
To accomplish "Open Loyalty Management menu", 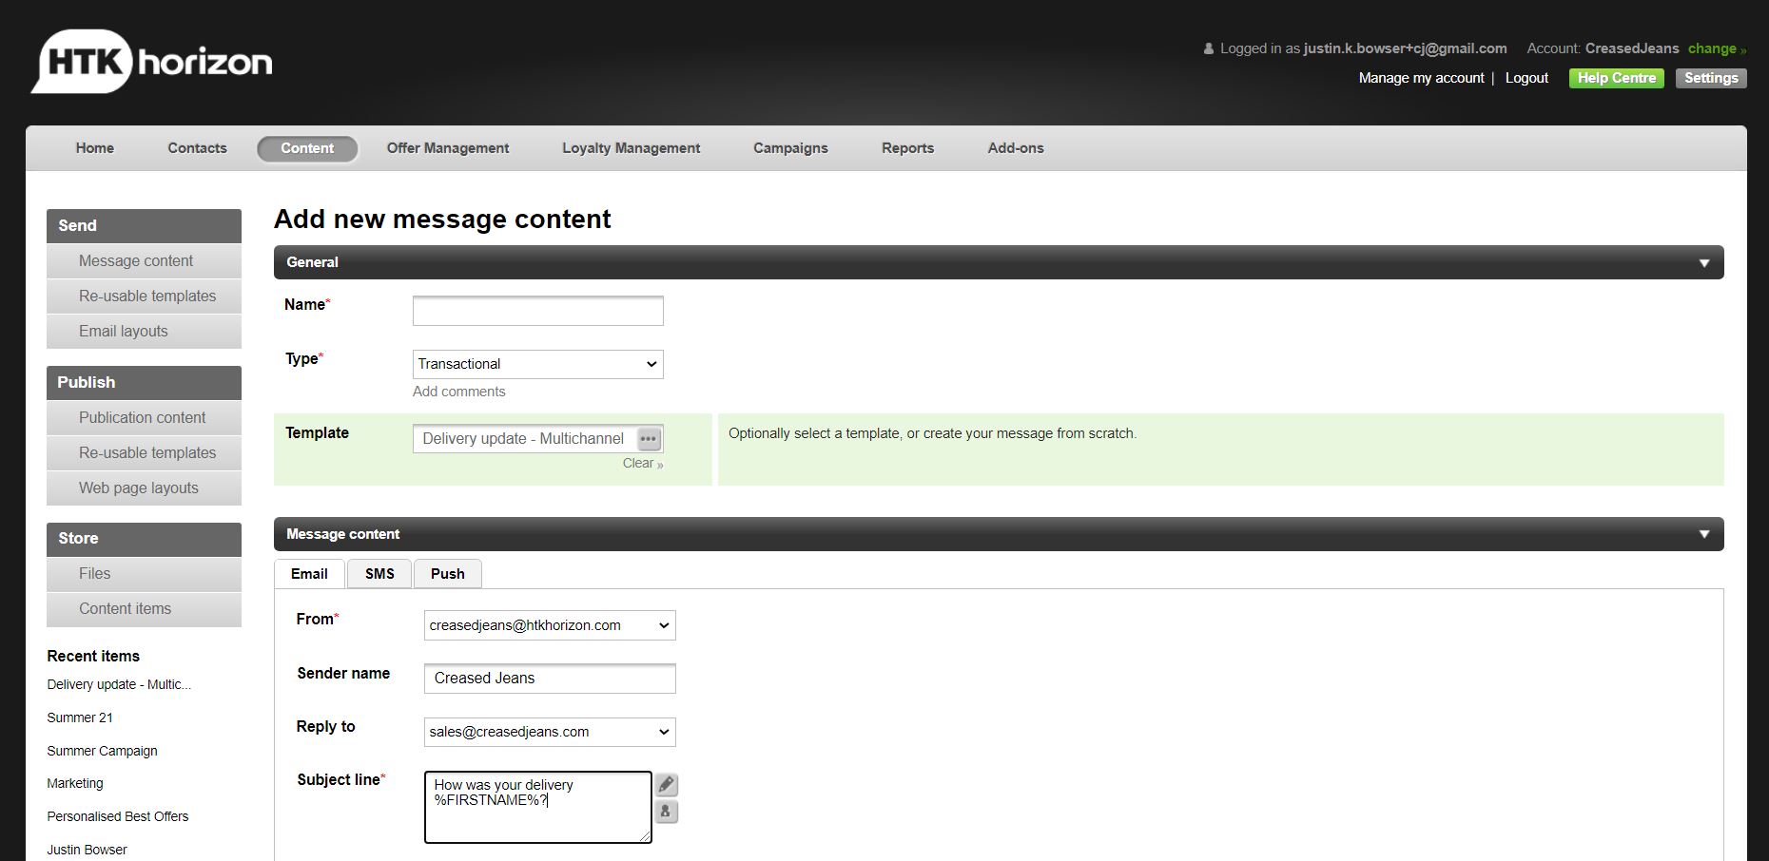I will point(631,148).
